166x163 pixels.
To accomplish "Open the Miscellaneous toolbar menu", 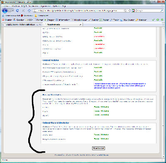I will point(79,20).
